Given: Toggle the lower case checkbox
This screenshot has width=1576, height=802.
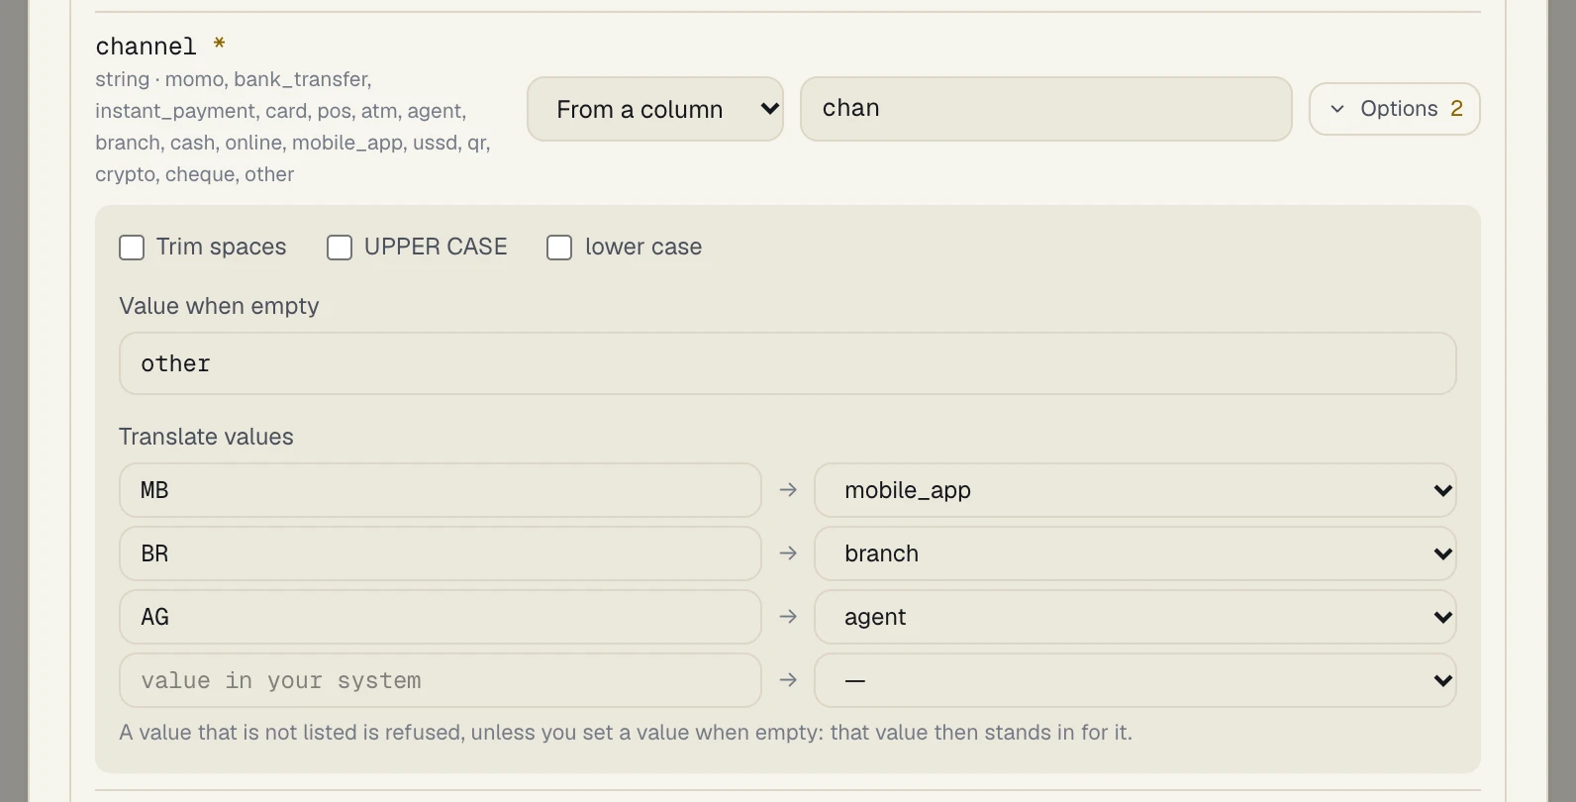Looking at the screenshot, I should [559, 248].
